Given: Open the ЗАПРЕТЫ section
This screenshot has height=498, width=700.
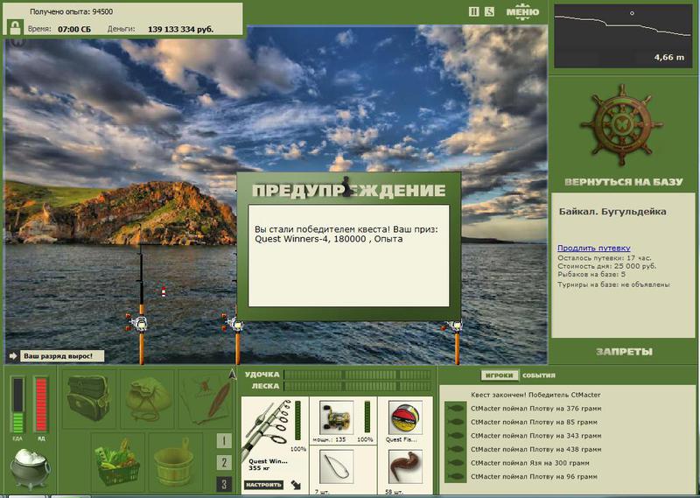Looking at the screenshot, I should tap(623, 352).
